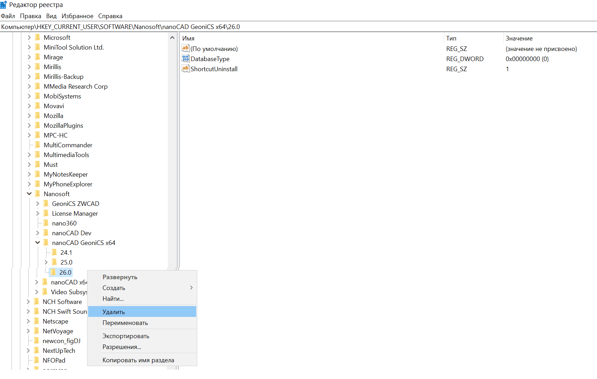Click the NCH Software folder icon
Screen dimensions: 597x379
point(37,302)
